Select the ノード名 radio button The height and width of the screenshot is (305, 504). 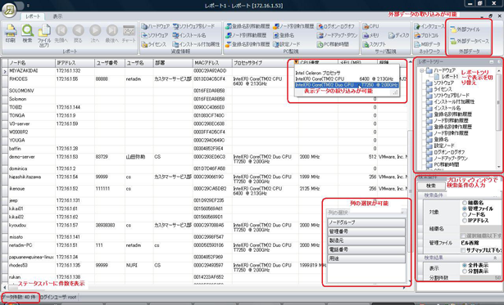465,214
